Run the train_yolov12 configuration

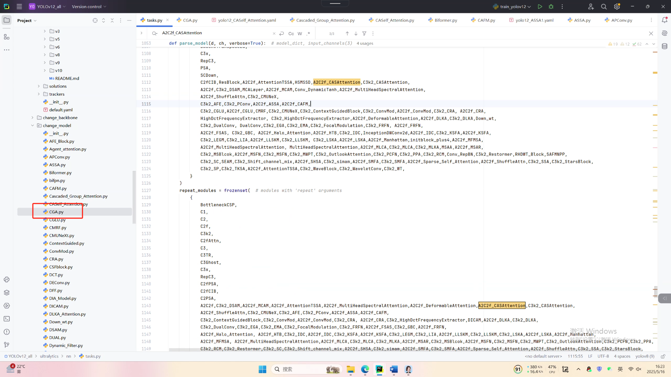click(540, 7)
